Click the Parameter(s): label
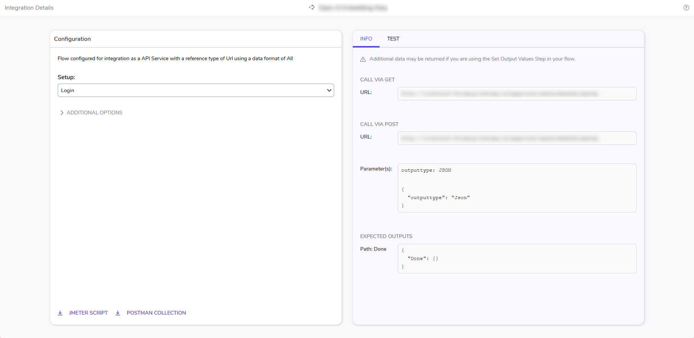694x338 pixels. [x=376, y=169]
